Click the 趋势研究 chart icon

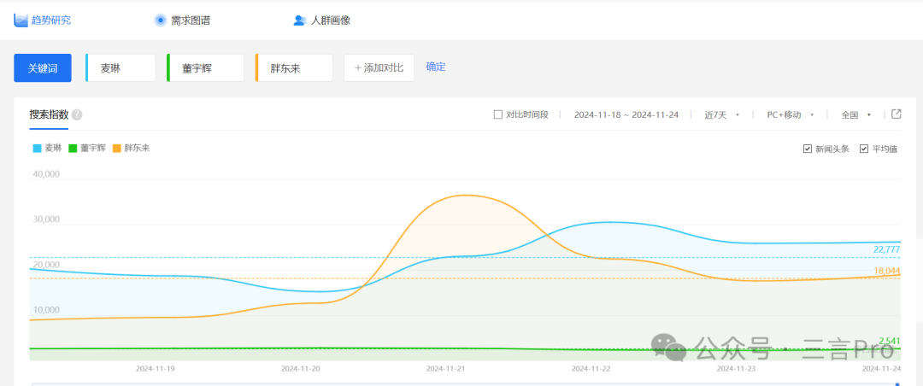coord(21,20)
